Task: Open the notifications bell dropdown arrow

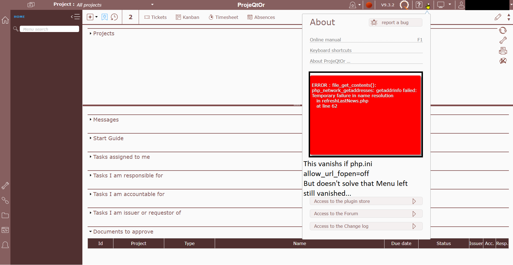Action: tap(359, 5)
